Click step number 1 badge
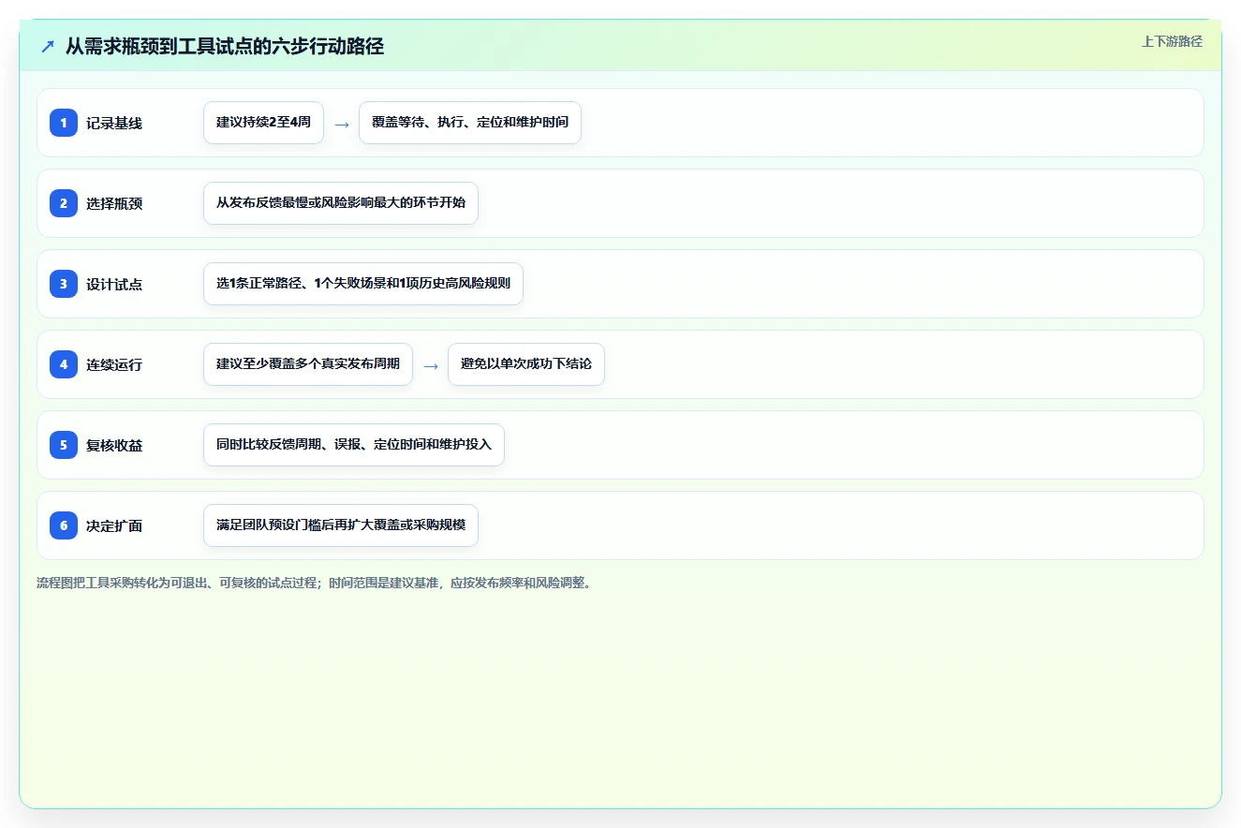1241x828 pixels. click(x=64, y=123)
